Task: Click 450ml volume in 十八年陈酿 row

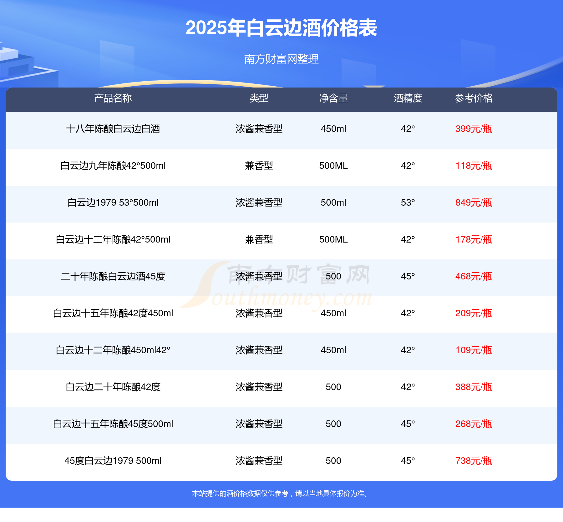Action: 333,129
